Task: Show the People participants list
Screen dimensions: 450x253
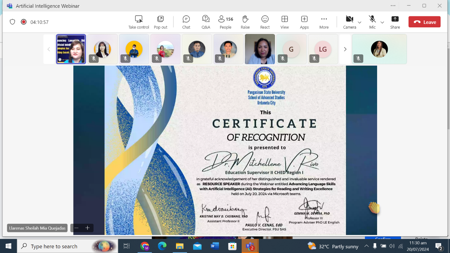Action: [225, 22]
